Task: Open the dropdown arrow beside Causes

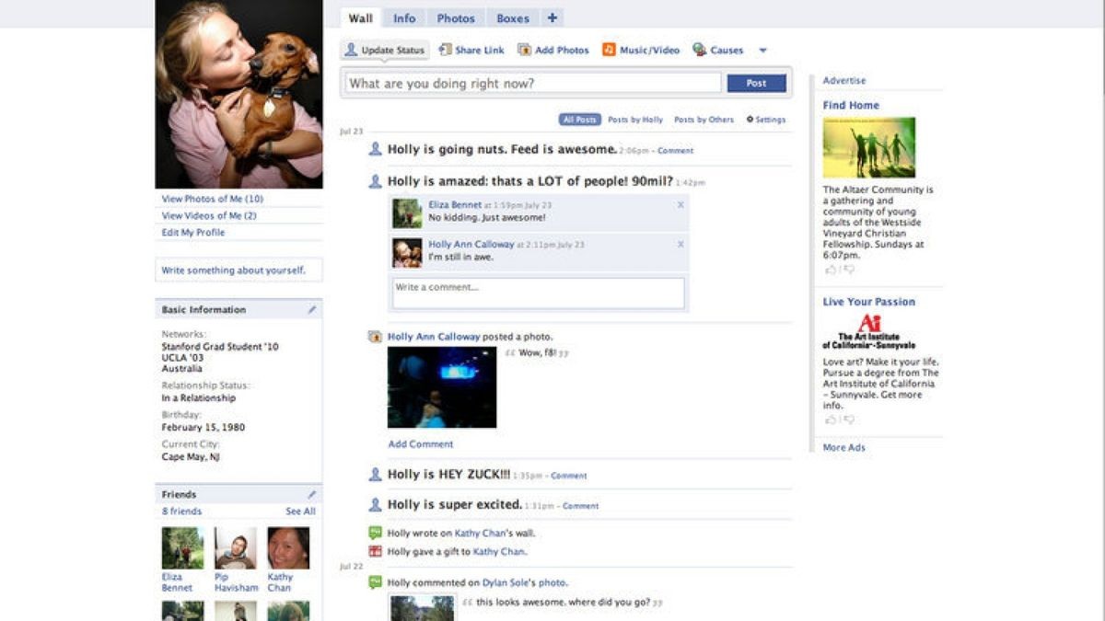Action: pyautogui.click(x=762, y=51)
